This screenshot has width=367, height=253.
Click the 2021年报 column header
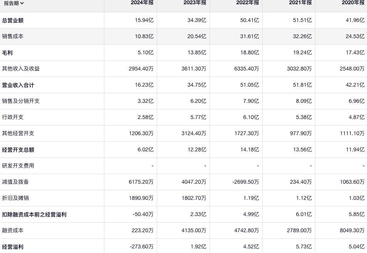[300, 3]
